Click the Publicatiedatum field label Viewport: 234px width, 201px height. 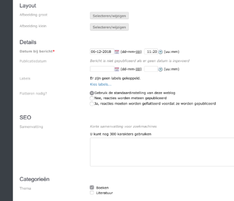click(33, 61)
